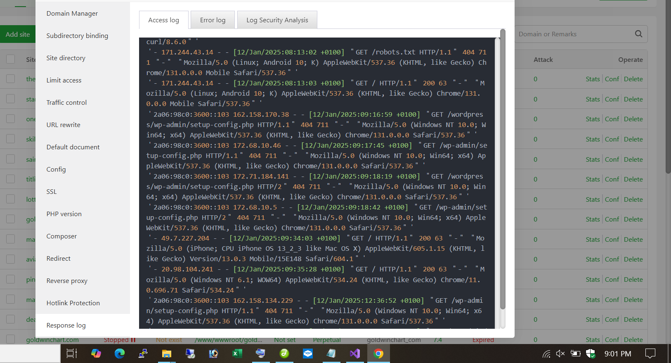This screenshot has width=671, height=363.
Task: Open Microsoft Edge from taskbar
Action: click(x=120, y=354)
